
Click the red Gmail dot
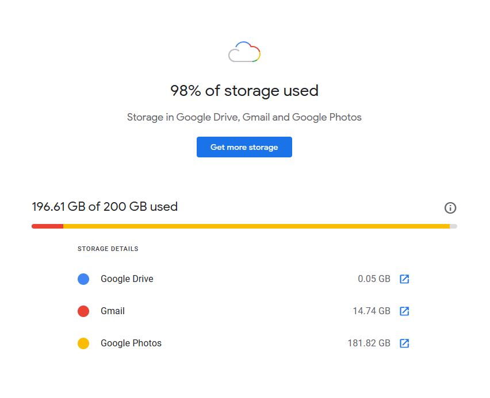click(83, 311)
